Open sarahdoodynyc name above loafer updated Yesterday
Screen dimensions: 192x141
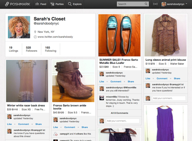click(x=114, y=73)
